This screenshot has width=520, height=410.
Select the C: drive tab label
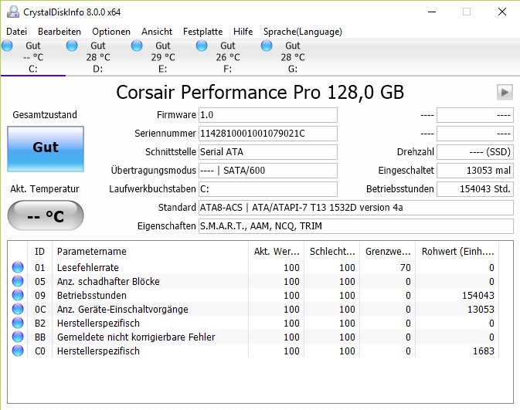32,69
